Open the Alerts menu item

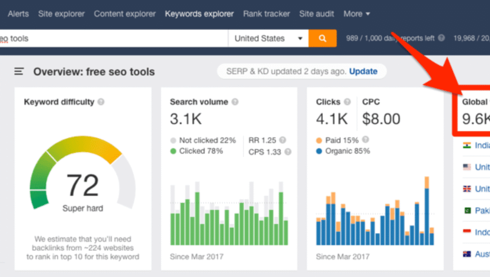18,14
